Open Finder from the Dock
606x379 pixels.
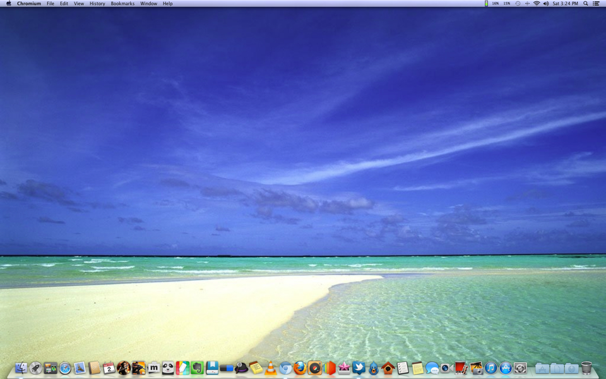[x=21, y=368]
